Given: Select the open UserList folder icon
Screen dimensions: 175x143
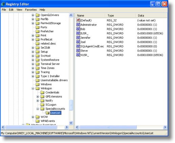Looking at the screenshot, I should (x=47, y=113).
